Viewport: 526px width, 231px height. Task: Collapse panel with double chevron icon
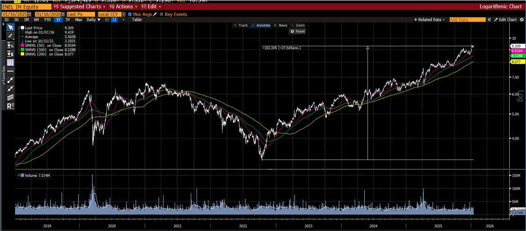click(489, 20)
